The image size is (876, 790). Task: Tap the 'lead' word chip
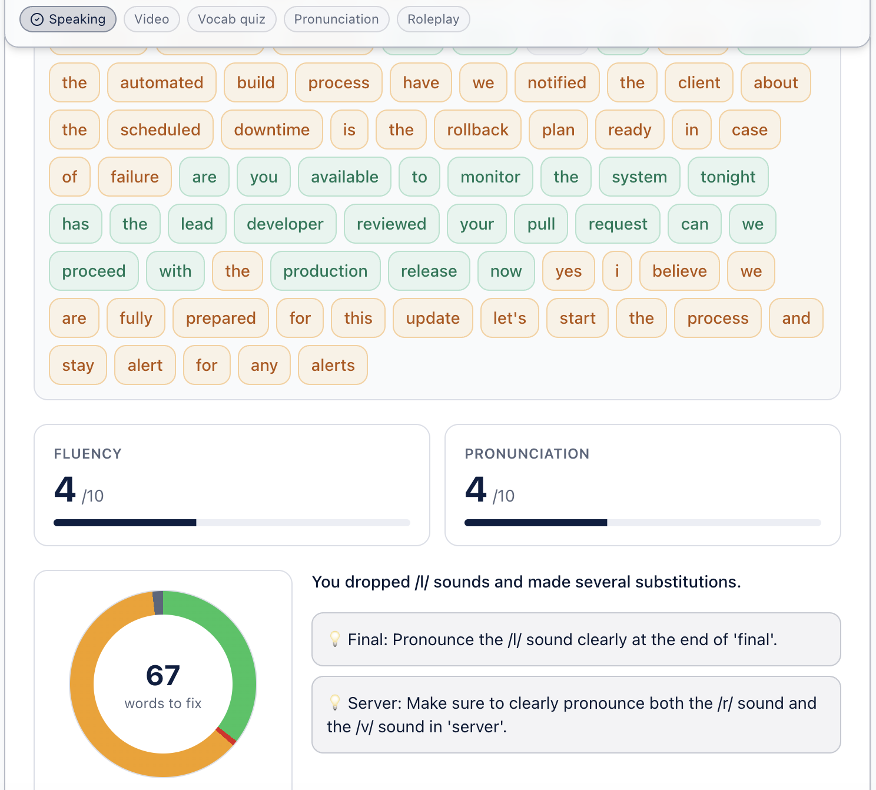point(197,224)
